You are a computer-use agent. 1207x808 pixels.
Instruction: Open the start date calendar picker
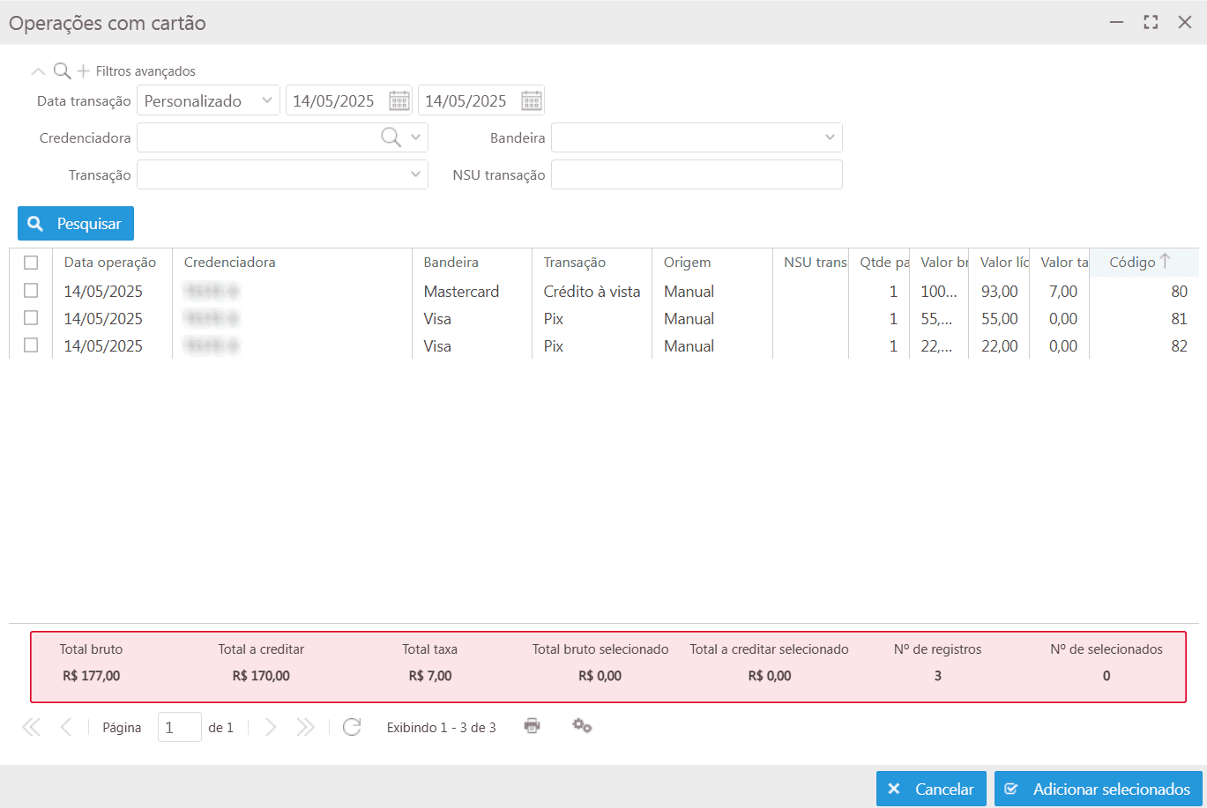[x=399, y=100]
